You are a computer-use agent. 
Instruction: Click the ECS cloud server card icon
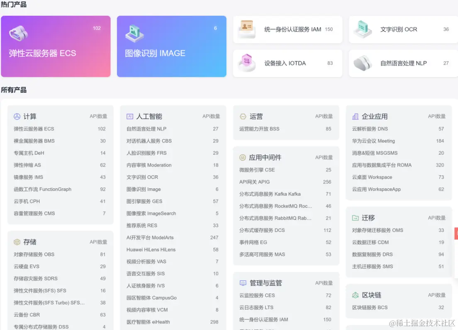coord(18,33)
